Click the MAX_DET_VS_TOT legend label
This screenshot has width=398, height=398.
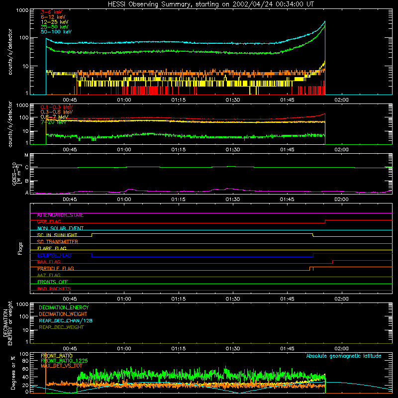[61, 366]
